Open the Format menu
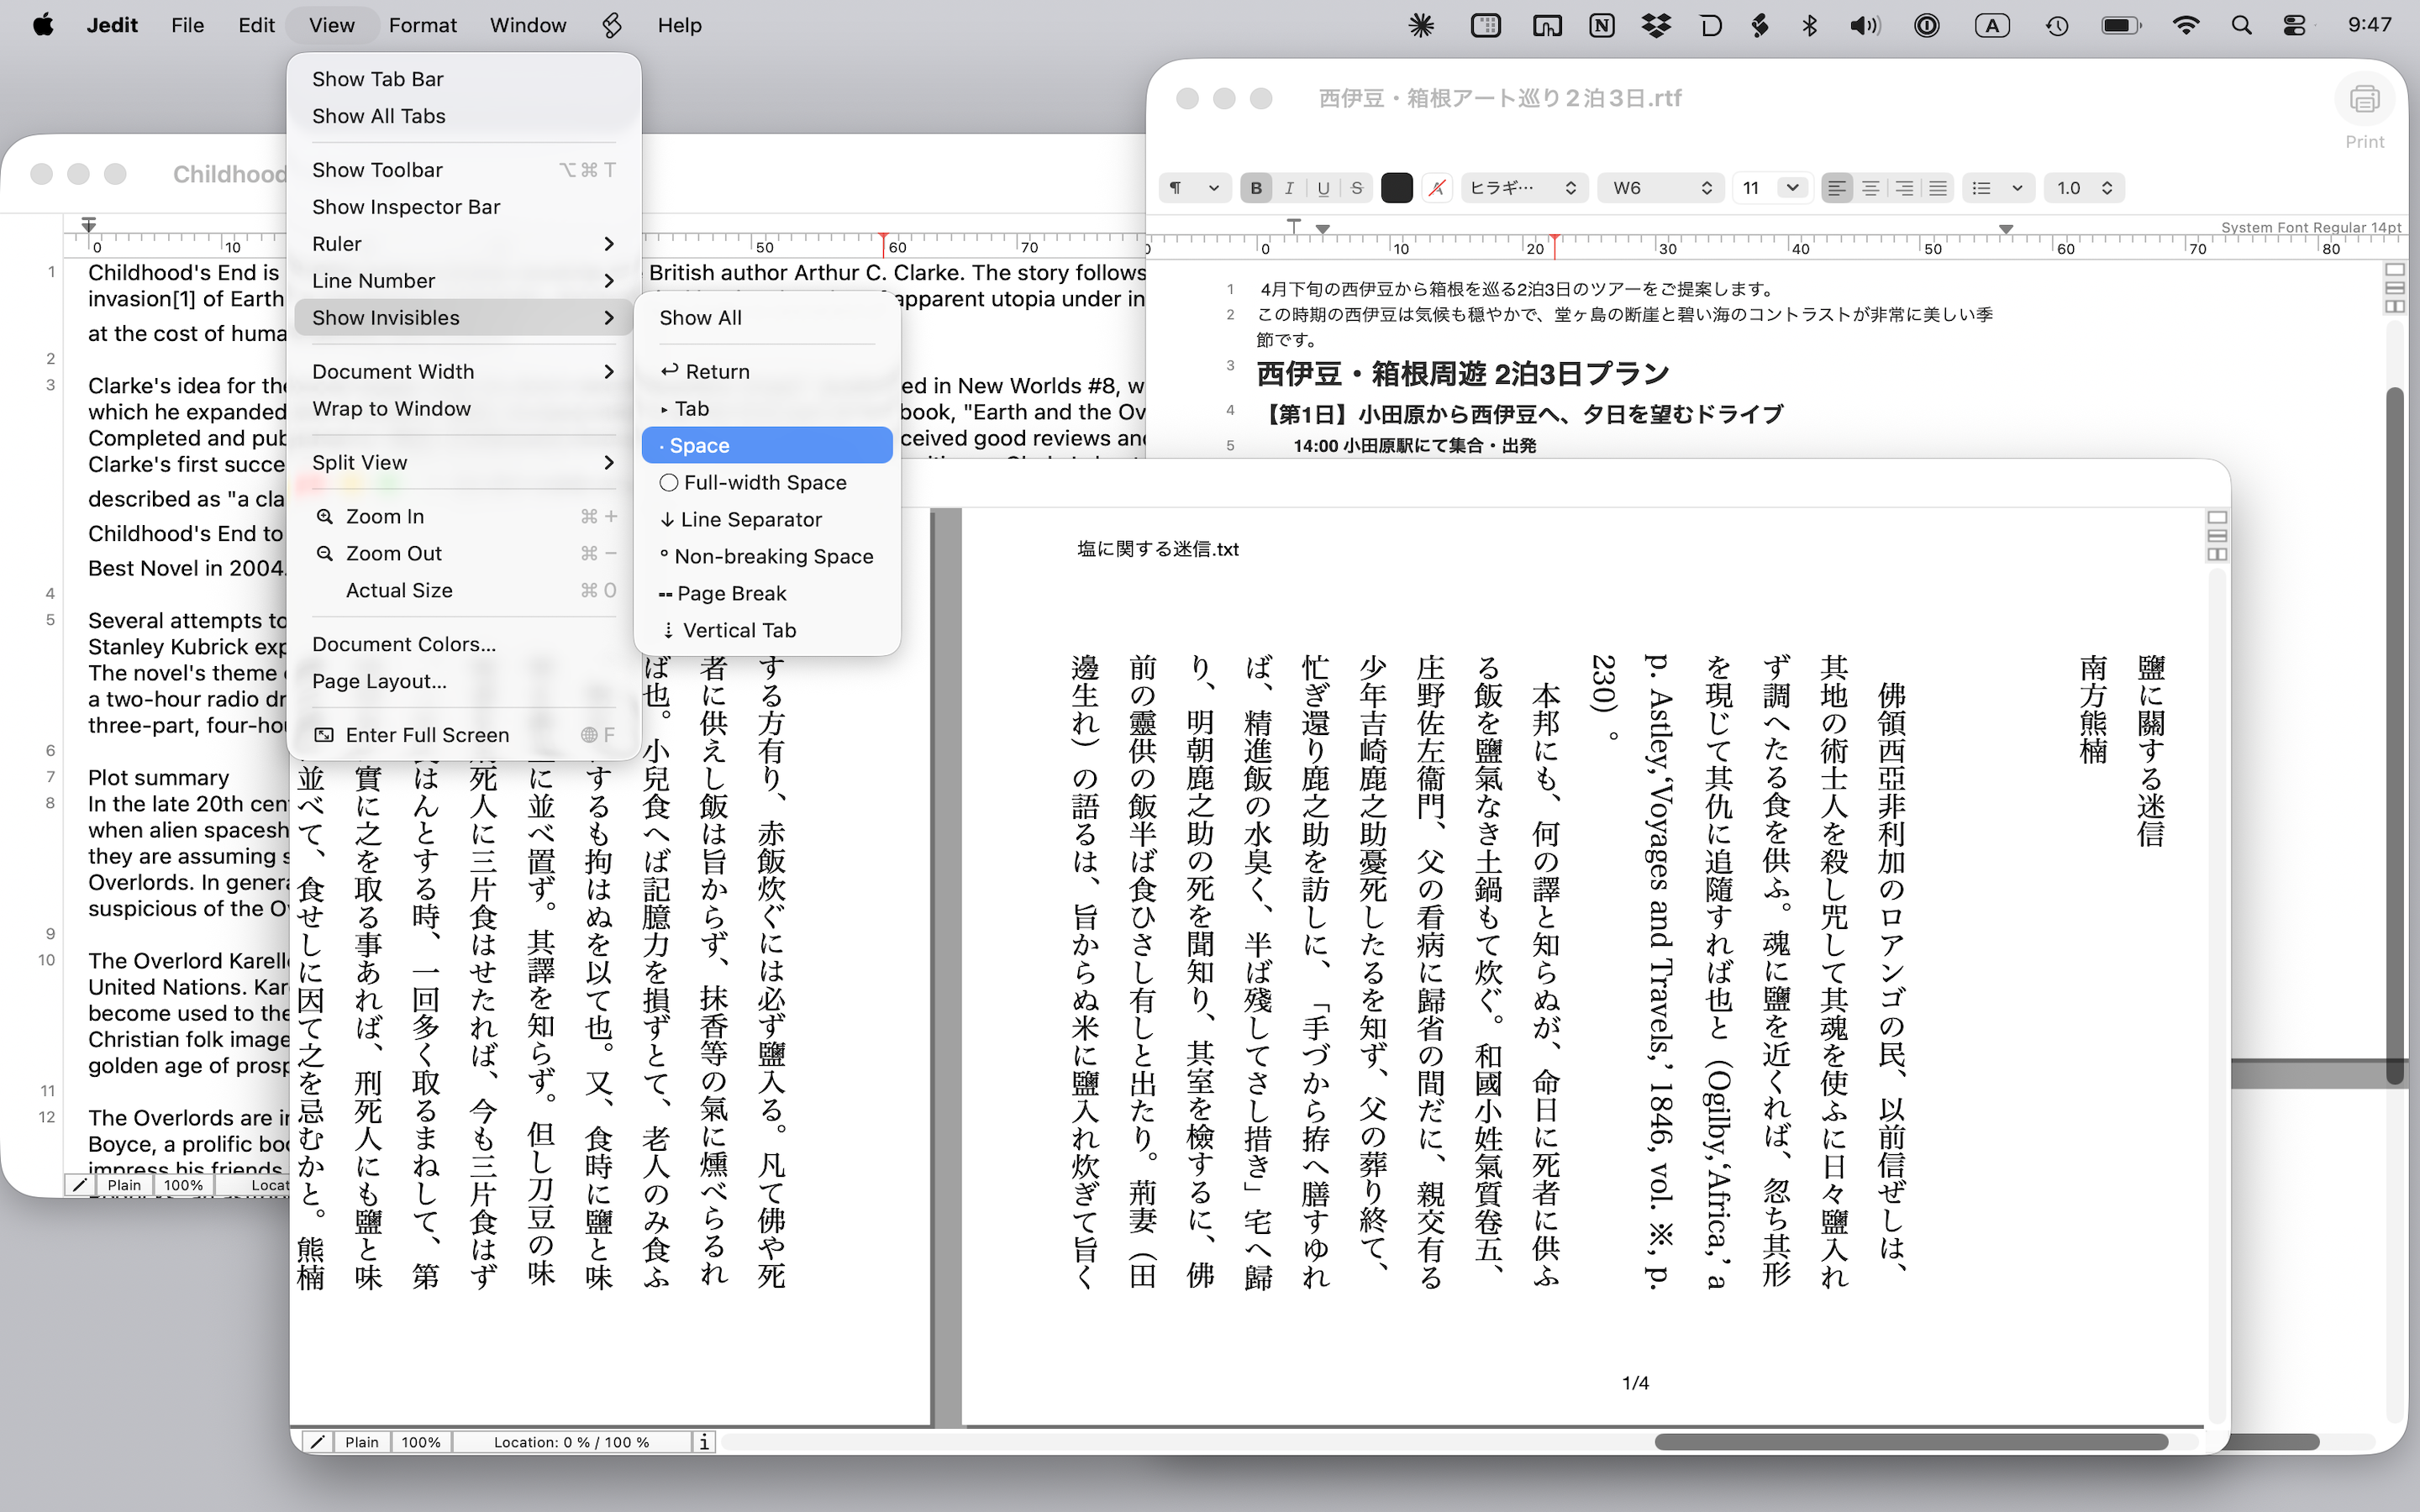This screenshot has height=1512, width=2420. pyautogui.click(x=423, y=25)
